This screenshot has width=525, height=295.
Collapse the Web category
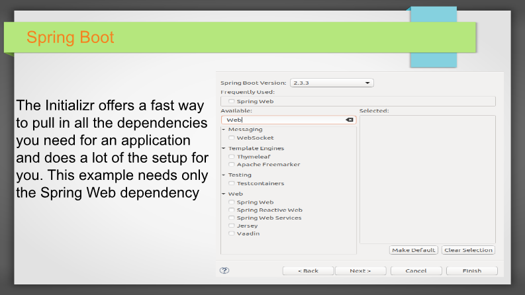pyautogui.click(x=224, y=194)
